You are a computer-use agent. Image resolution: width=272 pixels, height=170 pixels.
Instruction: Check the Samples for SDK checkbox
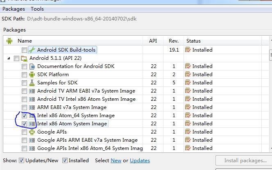(x=24, y=83)
